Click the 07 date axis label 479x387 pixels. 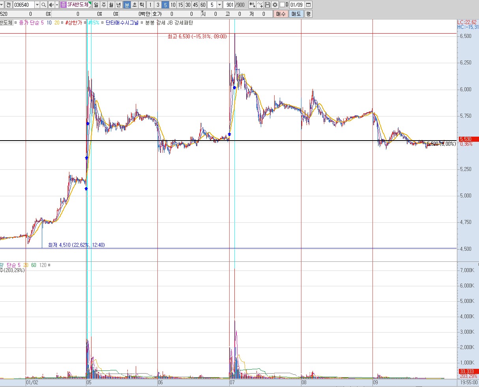click(x=232, y=382)
